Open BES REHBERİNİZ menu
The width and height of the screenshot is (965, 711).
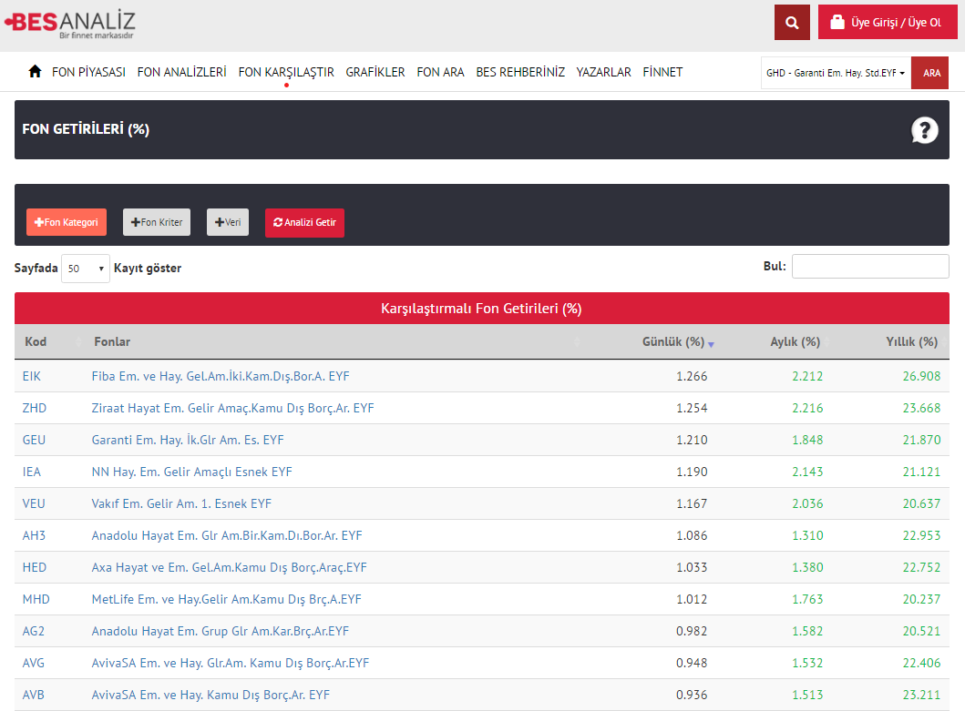coord(520,72)
